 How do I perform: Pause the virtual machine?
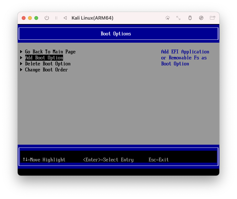56,18
